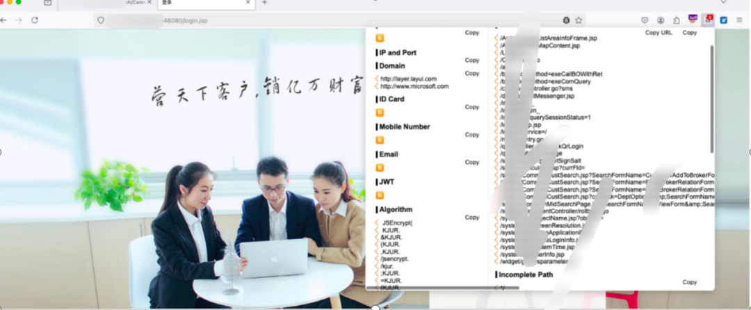Open the extensions puzzle icon

click(x=677, y=20)
